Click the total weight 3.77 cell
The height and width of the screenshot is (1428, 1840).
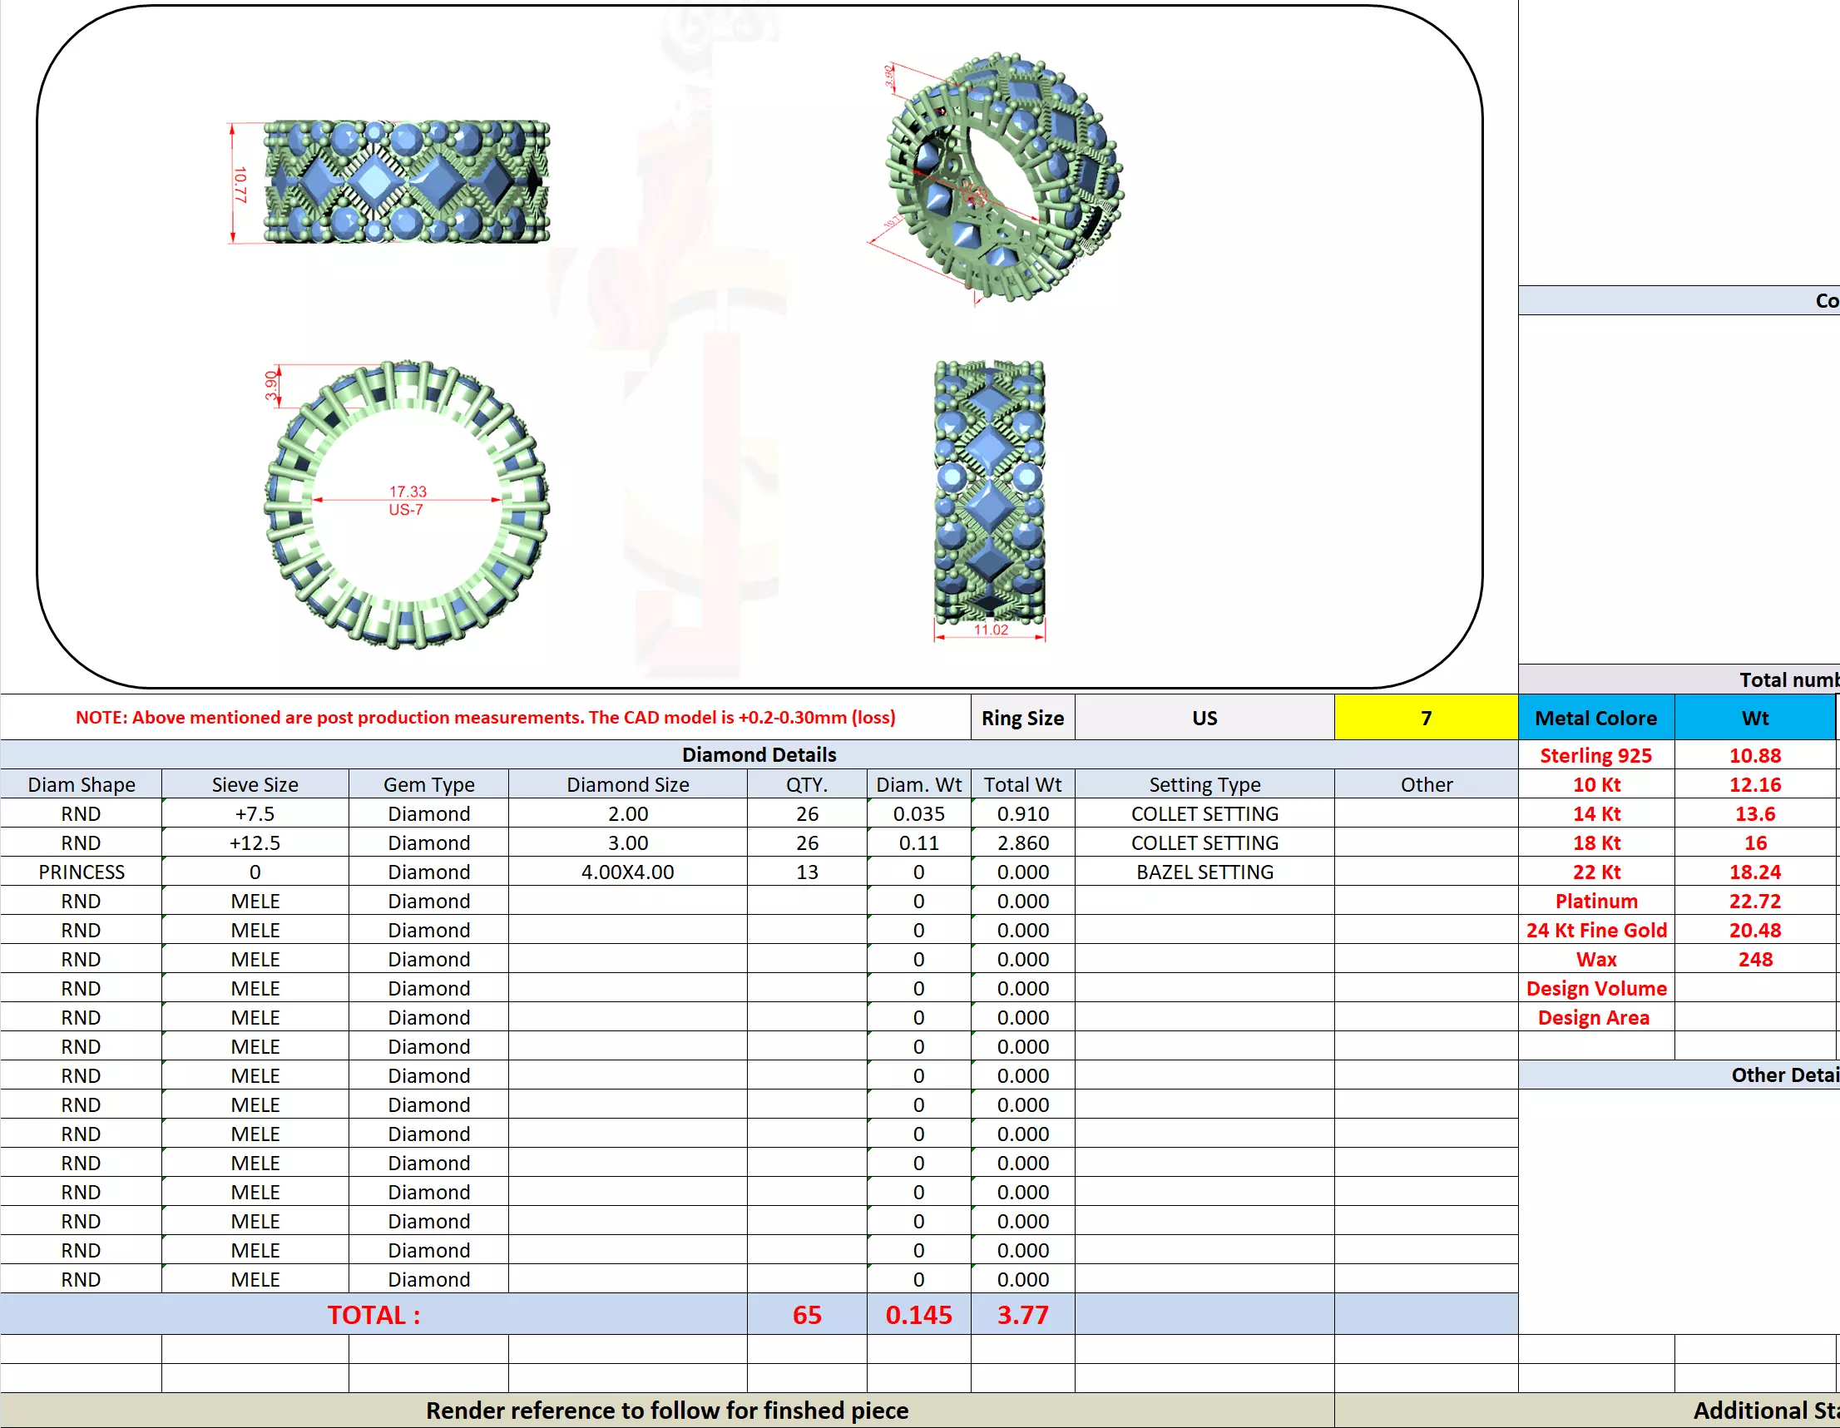pyautogui.click(x=1022, y=1314)
